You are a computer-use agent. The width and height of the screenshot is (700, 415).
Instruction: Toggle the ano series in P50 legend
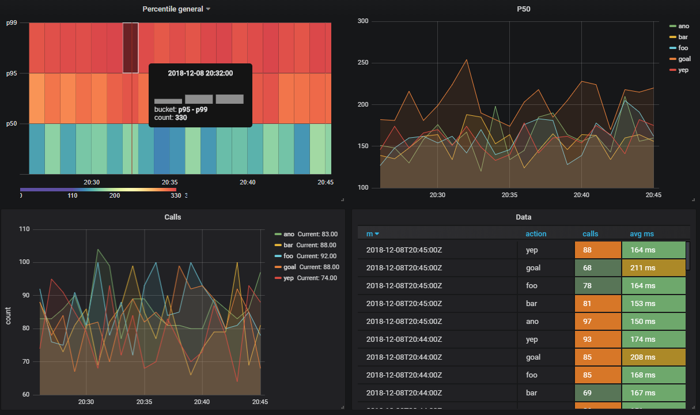684,26
